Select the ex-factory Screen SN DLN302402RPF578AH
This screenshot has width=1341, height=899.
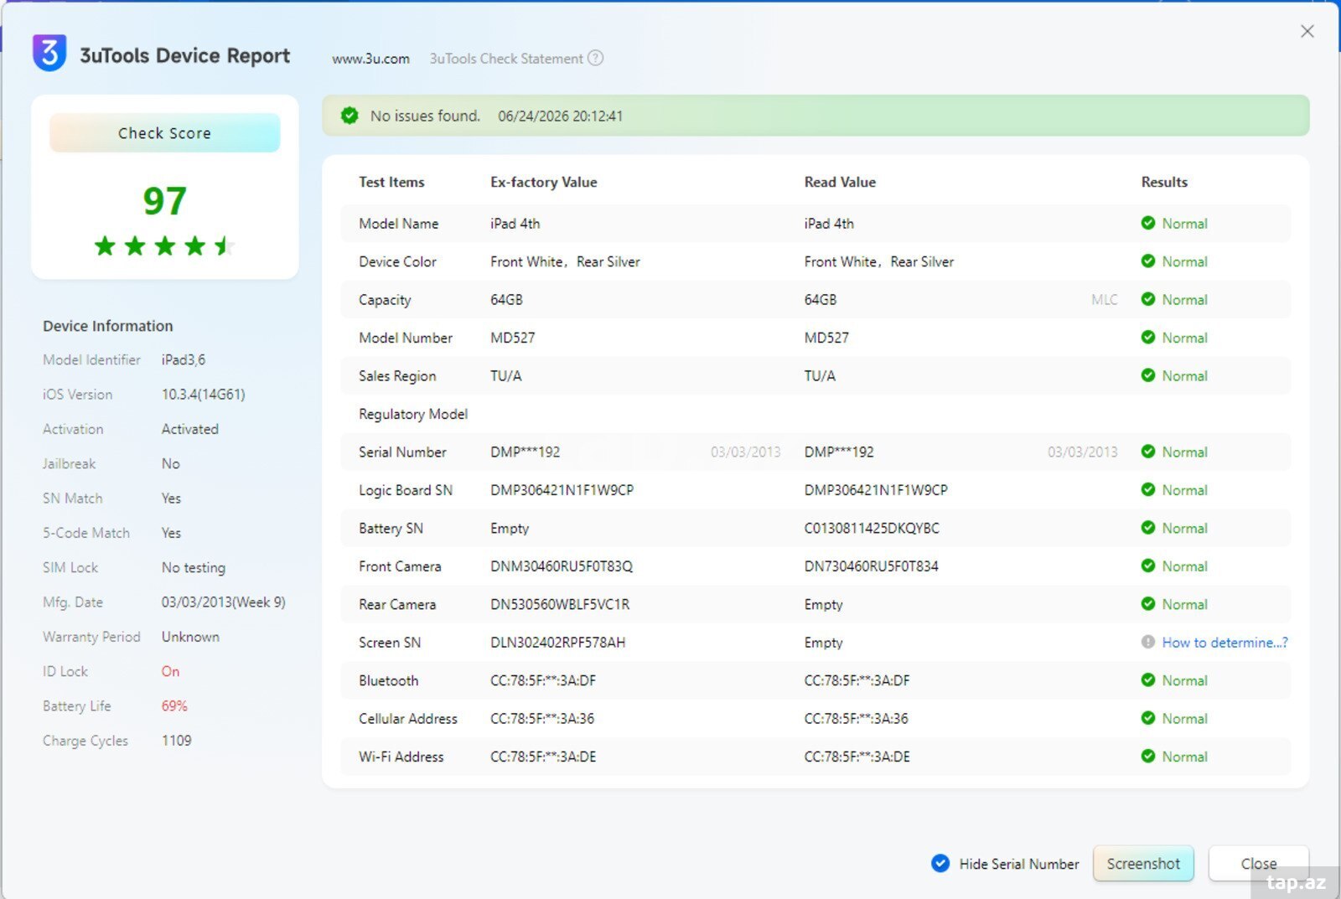[557, 643]
